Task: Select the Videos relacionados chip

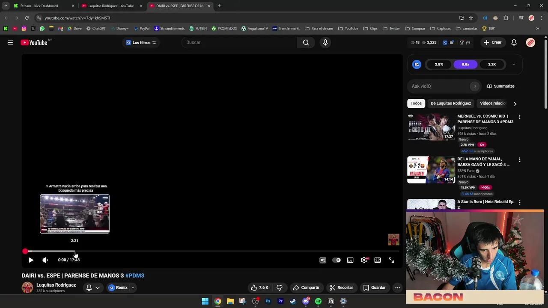Action: pyautogui.click(x=493, y=104)
